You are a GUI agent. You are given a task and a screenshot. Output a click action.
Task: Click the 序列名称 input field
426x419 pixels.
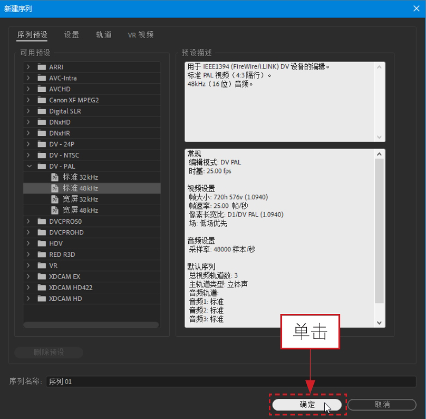(231, 381)
